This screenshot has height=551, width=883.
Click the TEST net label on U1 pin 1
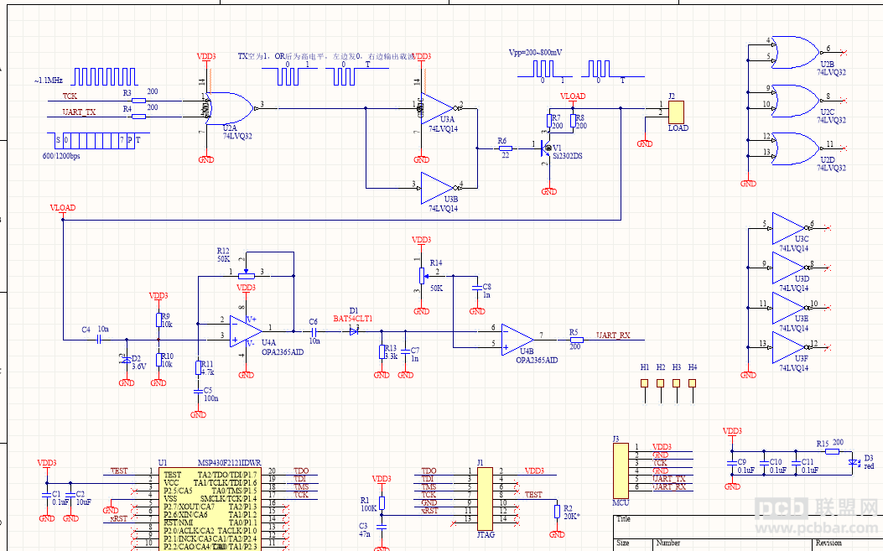coord(119,470)
